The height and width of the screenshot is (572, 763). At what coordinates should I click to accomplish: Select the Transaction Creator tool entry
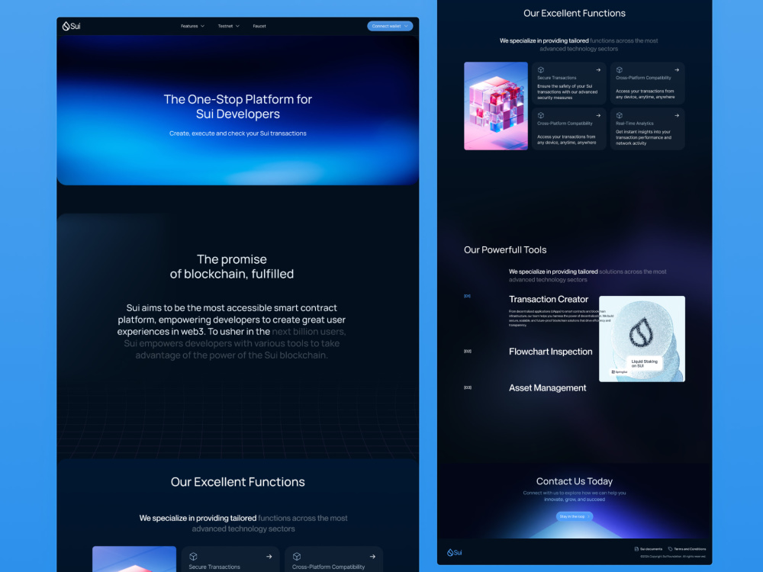tap(549, 299)
